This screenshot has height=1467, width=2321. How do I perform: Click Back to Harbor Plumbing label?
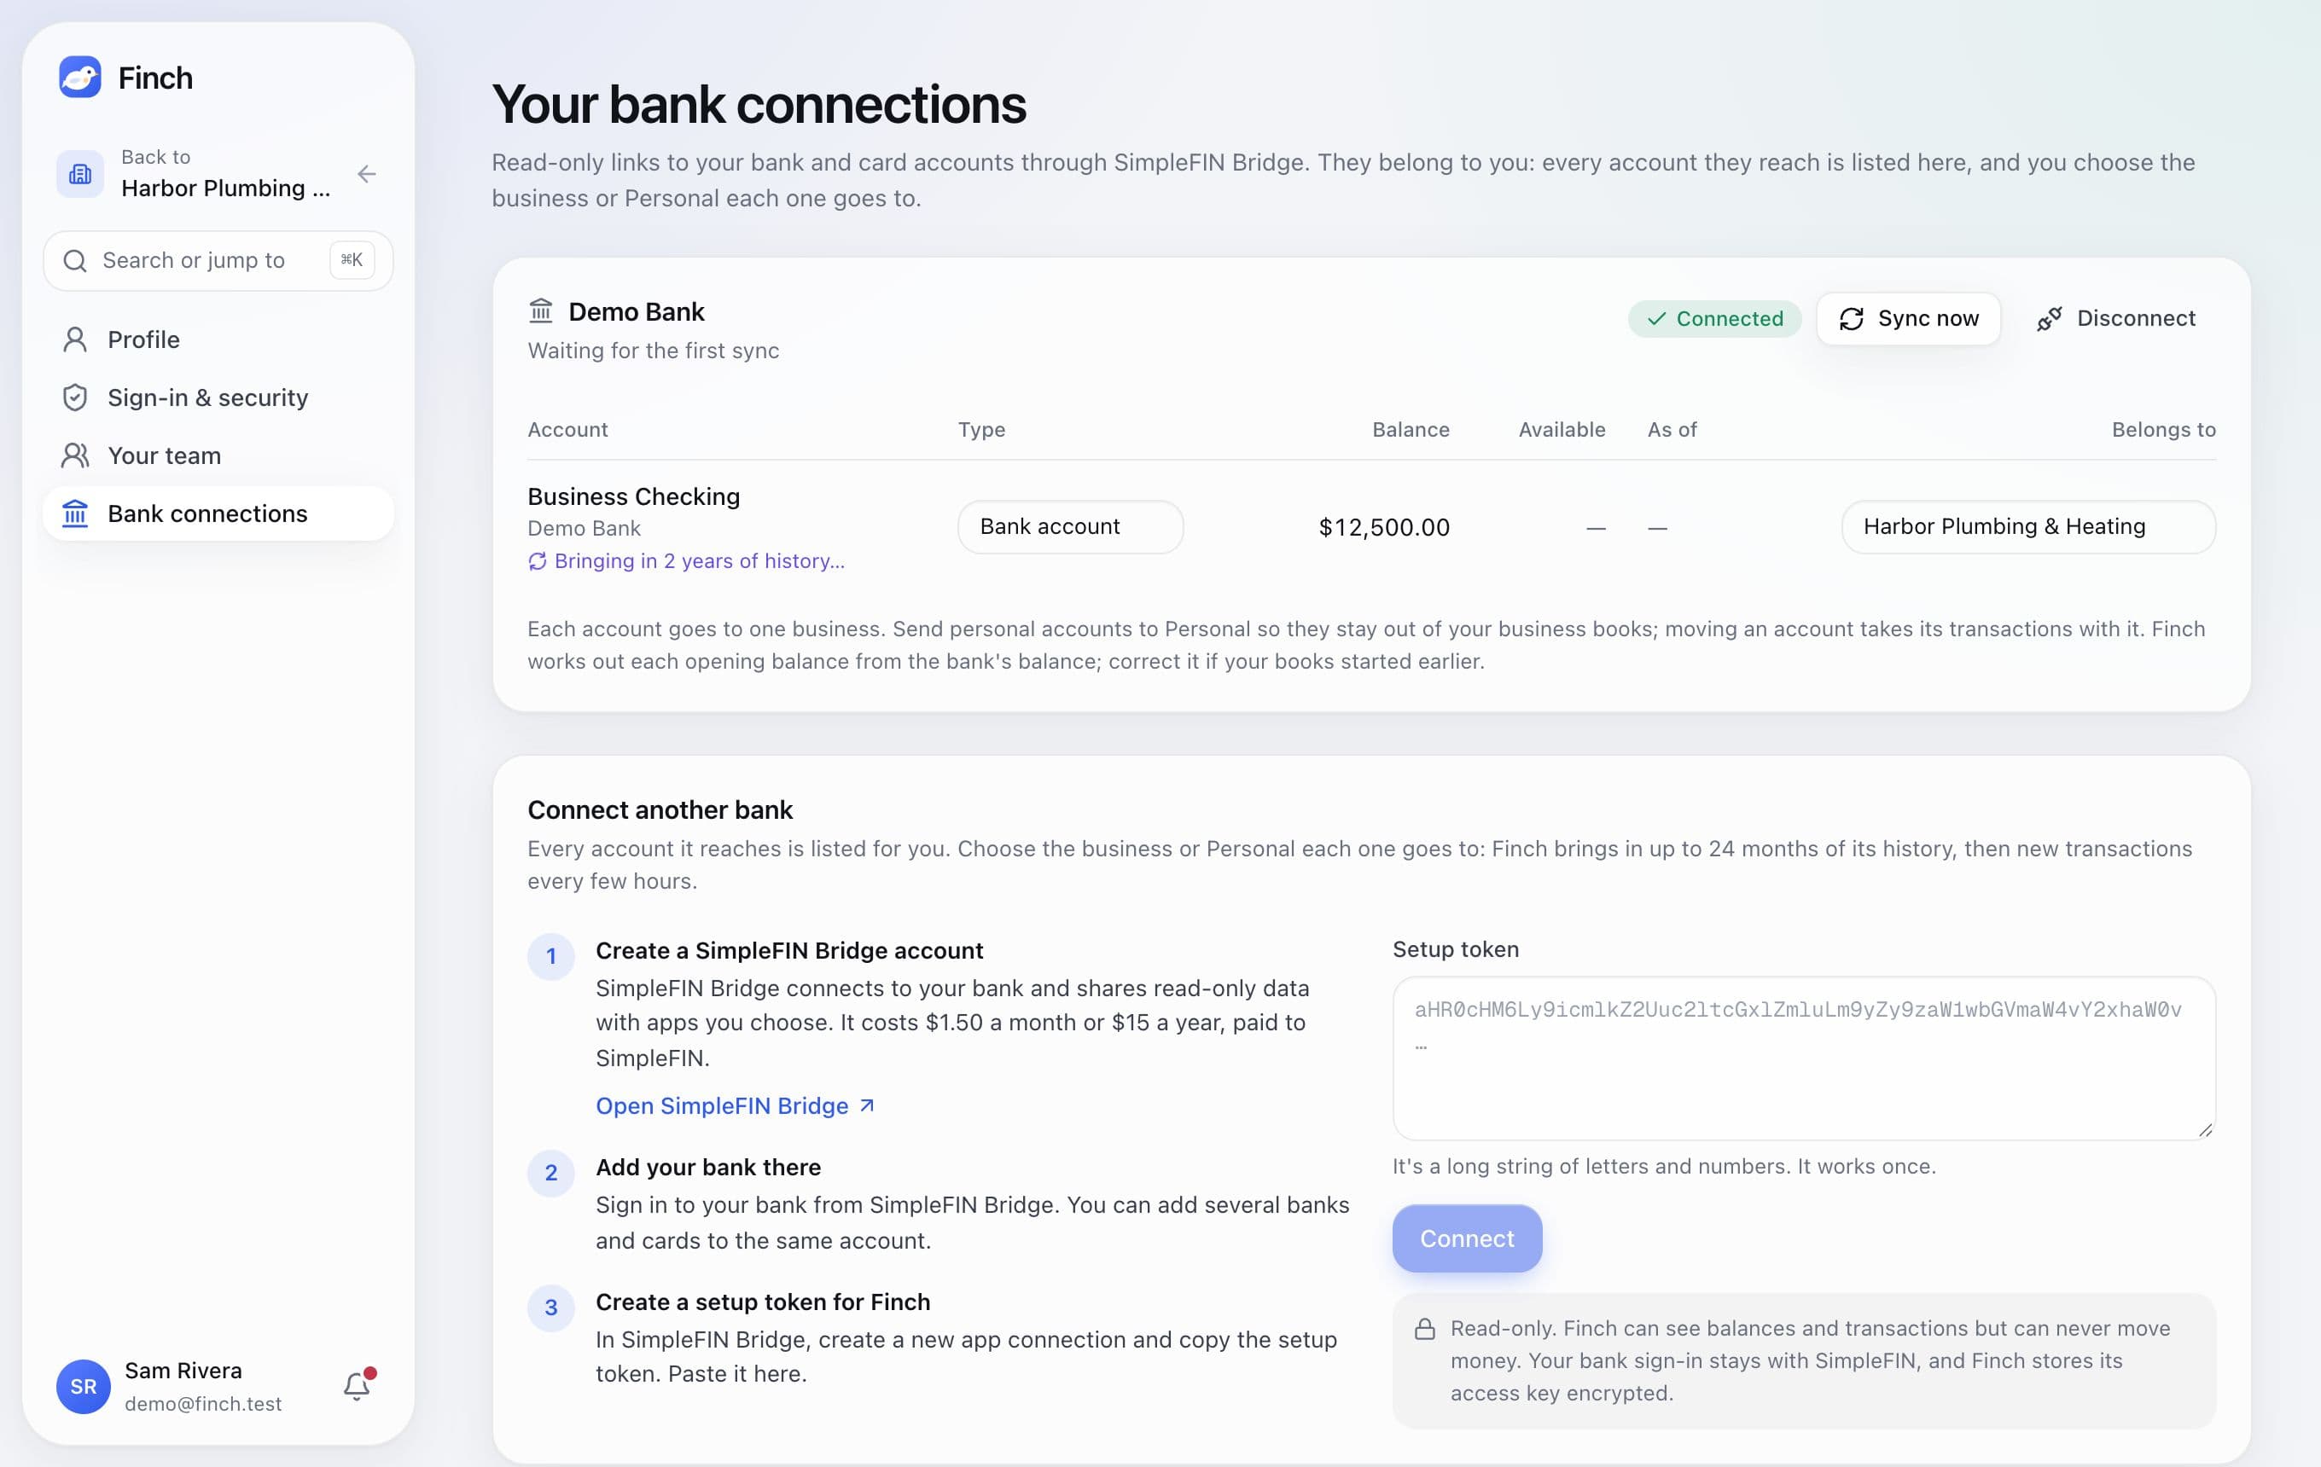pos(225,174)
